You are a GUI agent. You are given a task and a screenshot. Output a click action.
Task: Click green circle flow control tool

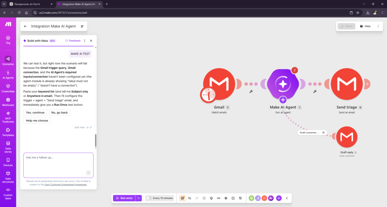pos(251,198)
